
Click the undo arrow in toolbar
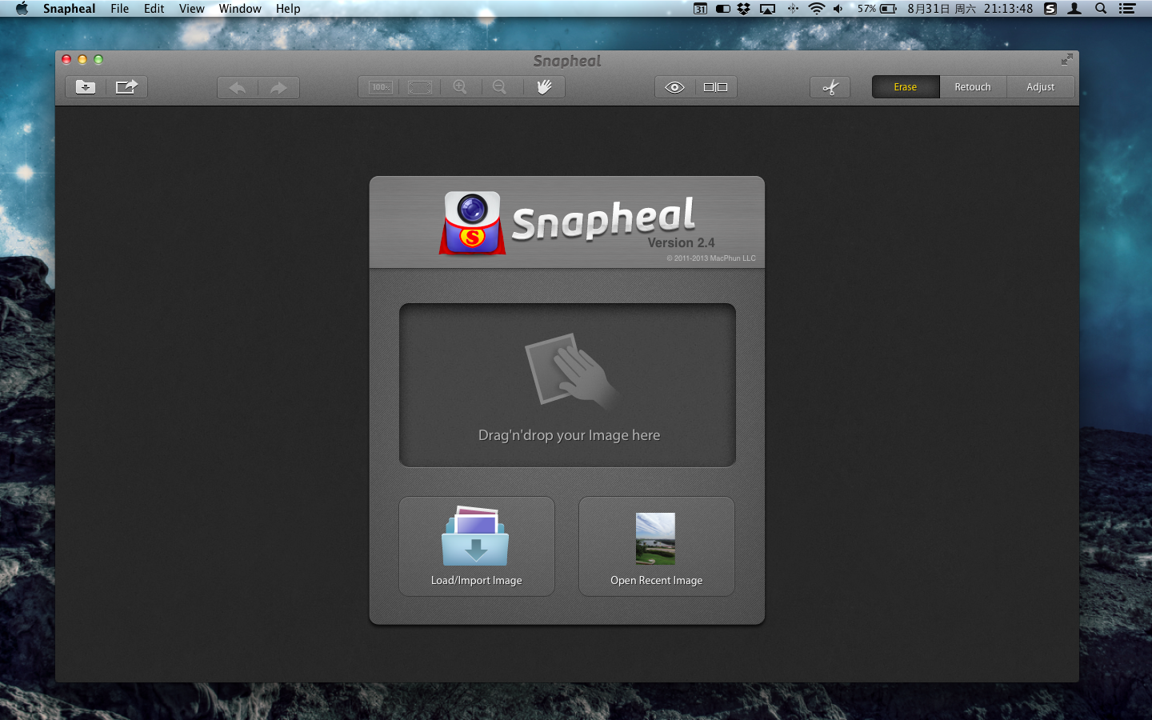[238, 87]
